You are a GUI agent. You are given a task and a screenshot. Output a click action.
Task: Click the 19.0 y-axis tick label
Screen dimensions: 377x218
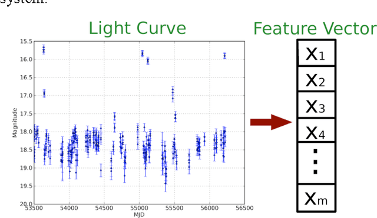pos(26,168)
